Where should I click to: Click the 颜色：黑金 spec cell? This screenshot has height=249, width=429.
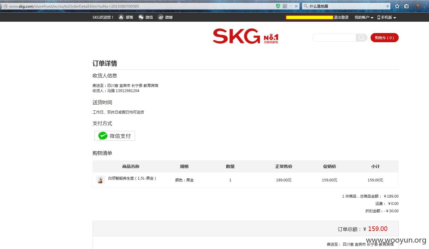tap(184, 180)
